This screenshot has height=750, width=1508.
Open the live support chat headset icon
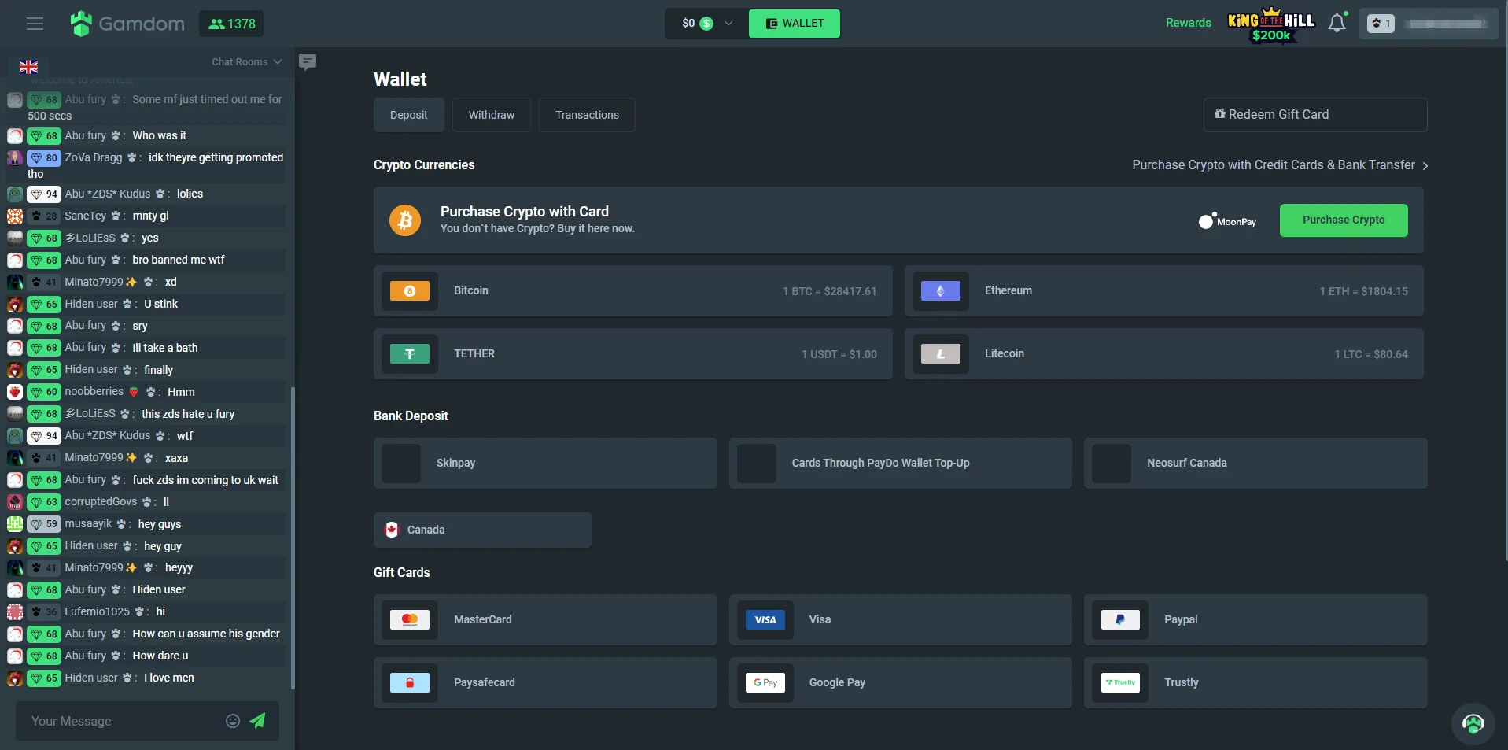pyautogui.click(x=1473, y=723)
